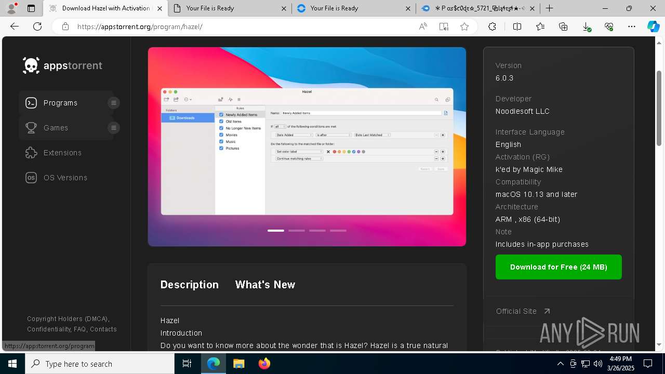Open the FAQ footer link
The height and width of the screenshot is (374, 665).
80,329
